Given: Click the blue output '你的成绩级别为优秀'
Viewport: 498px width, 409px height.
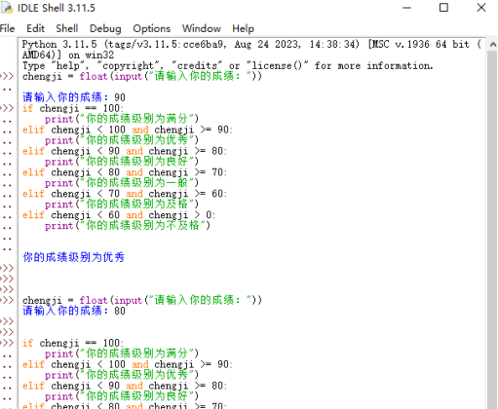Looking at the screenshot, I should 74,257.
